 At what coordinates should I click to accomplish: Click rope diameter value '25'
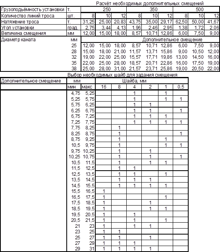pyautogui.click(x=74, y=46)
